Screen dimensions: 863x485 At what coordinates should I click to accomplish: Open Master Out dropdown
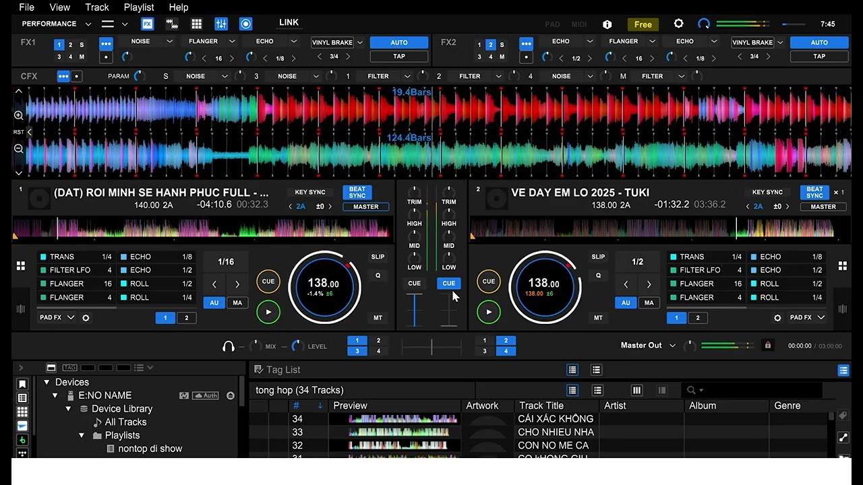(672, 346)
